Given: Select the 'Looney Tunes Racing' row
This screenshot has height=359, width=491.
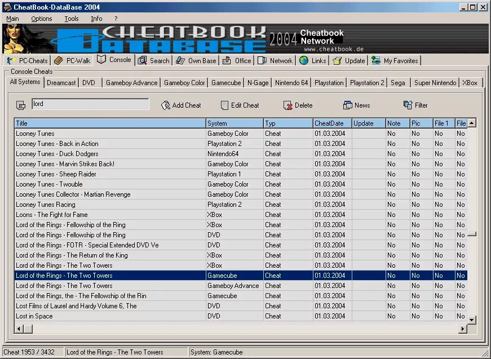Looking at the screenshot, I should pyautogui.click(x=241, y=205).
